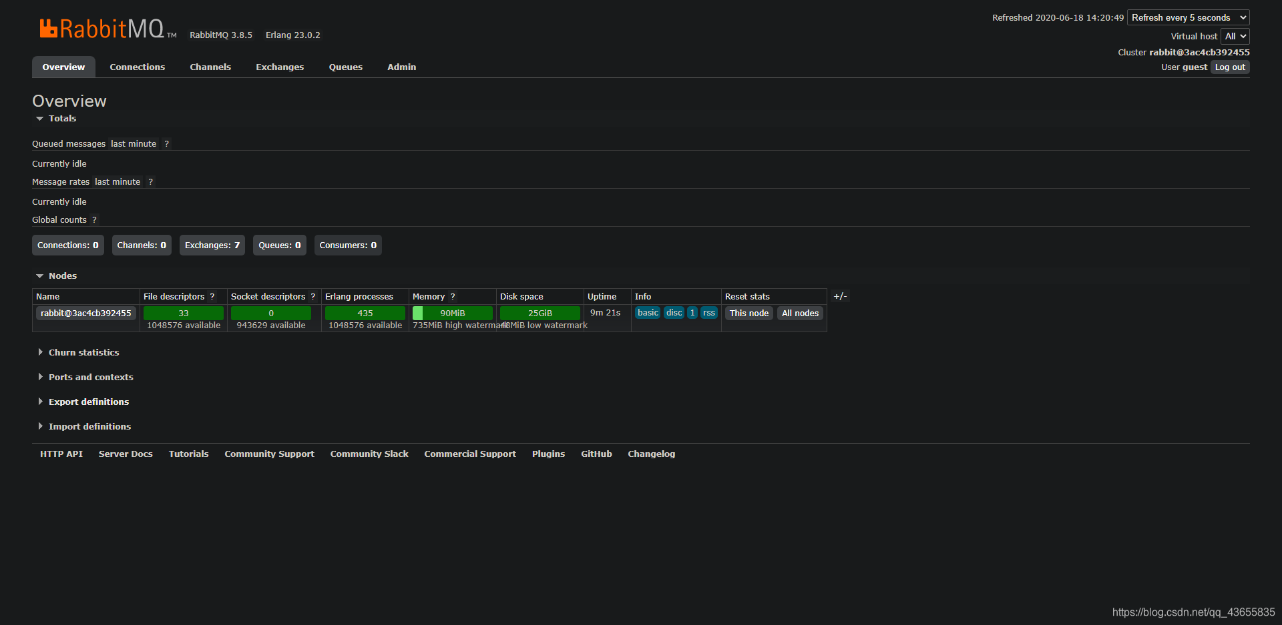This screenshot has height=625, width=1282.
Task: Toggle node table columns with +/-
Action: click(x=840, y=296)
